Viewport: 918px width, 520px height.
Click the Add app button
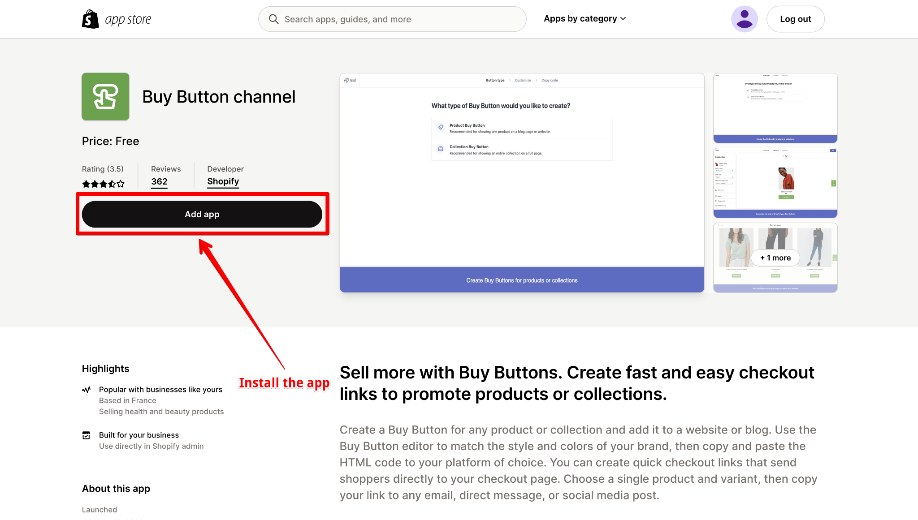click(202, 214)
